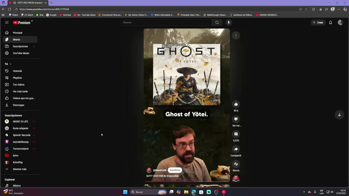Go to Principal in the sidebar
This screenshot has height=196, width=349.
point(20,33)
